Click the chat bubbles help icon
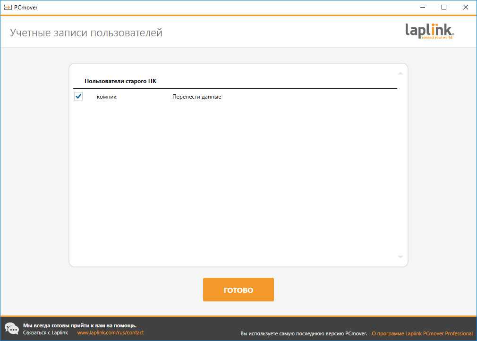 [12, 328]
